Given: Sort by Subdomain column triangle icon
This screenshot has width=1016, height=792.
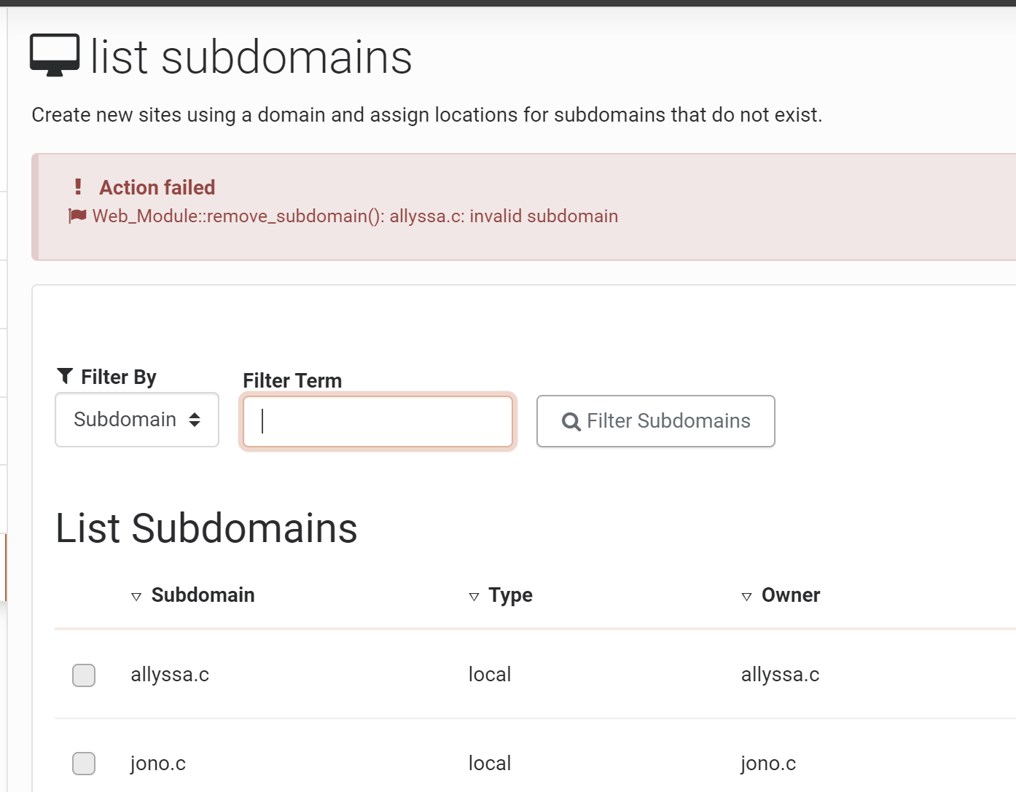Looking at the screenshot, I should (136, 597).
